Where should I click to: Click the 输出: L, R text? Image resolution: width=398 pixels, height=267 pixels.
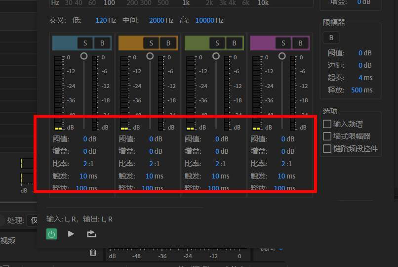click(98, 219)
